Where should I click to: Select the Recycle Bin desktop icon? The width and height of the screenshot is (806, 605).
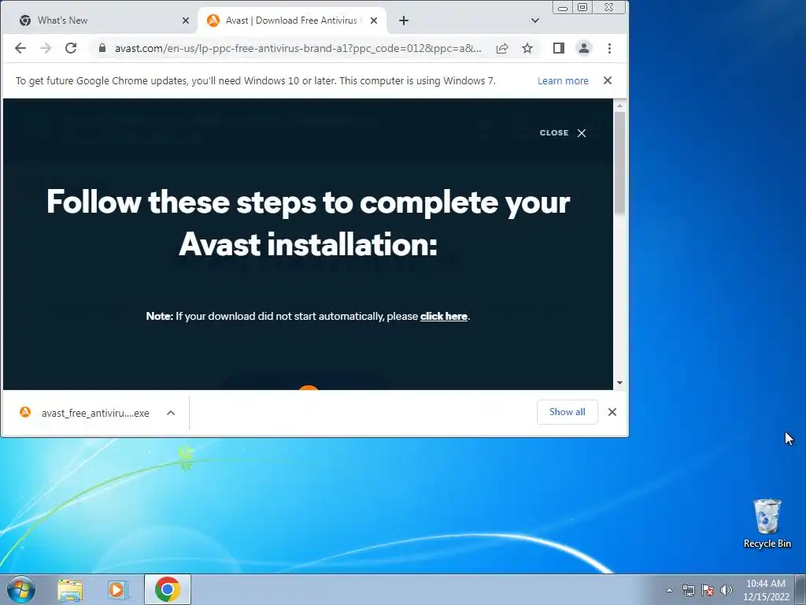(767, 524)
